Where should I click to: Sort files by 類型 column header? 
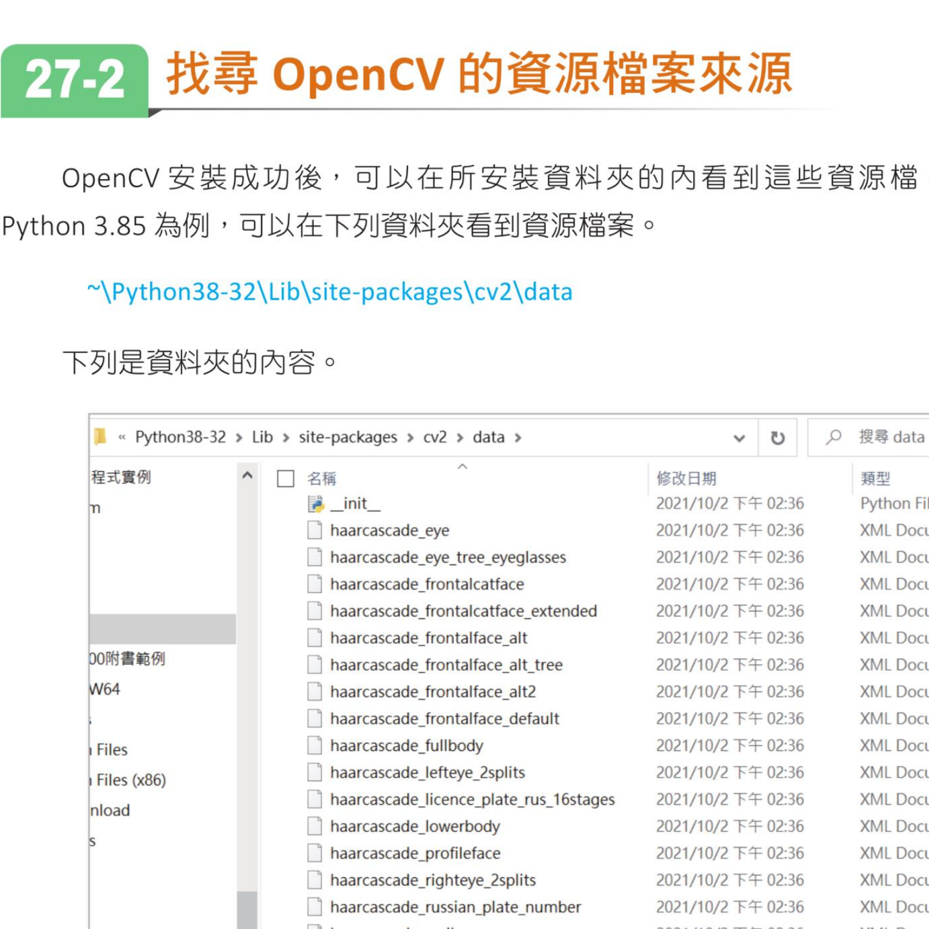[875, 478]
